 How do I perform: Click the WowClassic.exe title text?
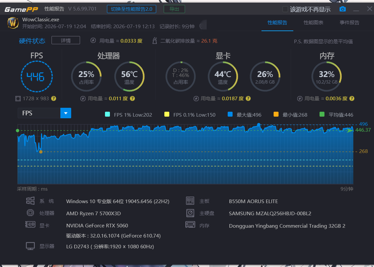click(x=41, y=20)
